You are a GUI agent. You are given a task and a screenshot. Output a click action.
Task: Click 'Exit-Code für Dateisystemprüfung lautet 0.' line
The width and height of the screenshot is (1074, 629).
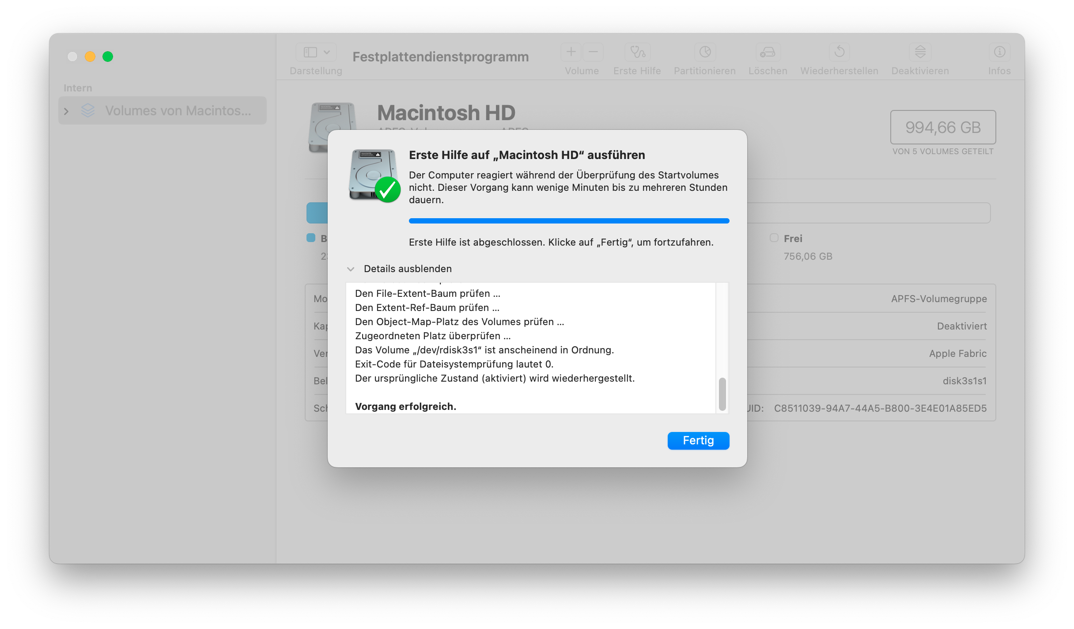point(454,364)
